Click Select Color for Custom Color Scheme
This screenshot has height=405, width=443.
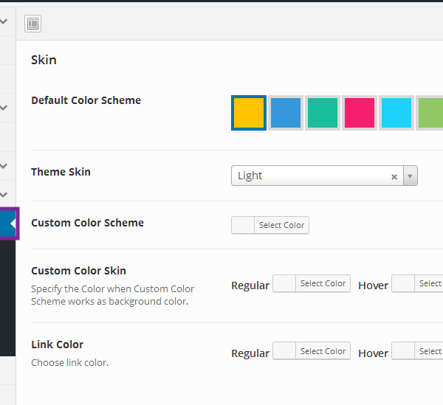coord(281,226)
